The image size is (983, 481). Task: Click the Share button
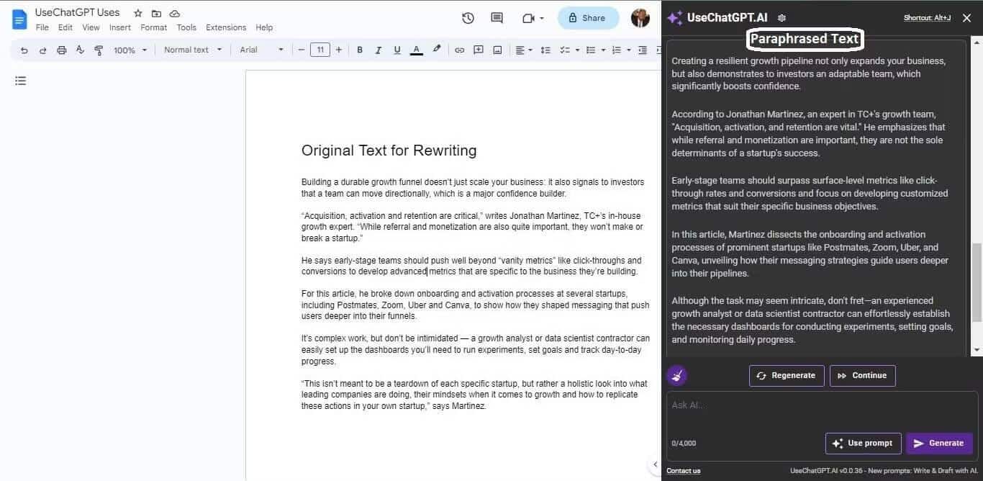tap(588, 18)
